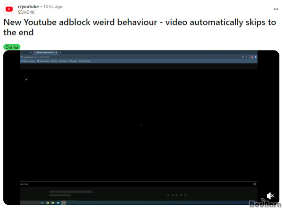The height and width of the screenshot is (209, 283).
Task: Click the Mail icon in the recorded taskbar
Action: (58, 203)
